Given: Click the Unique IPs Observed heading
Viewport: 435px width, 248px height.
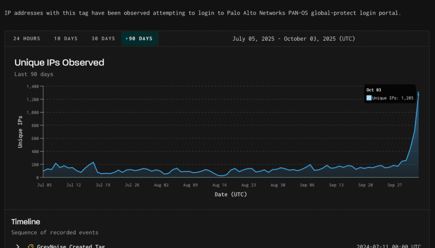Looking at the screenshot, I should click(x=59, y=62).
